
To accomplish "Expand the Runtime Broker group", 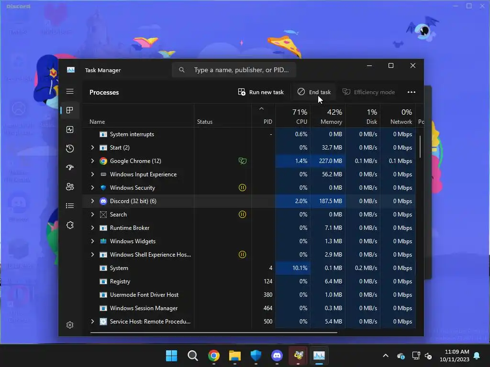I will [x=92, y=228].
